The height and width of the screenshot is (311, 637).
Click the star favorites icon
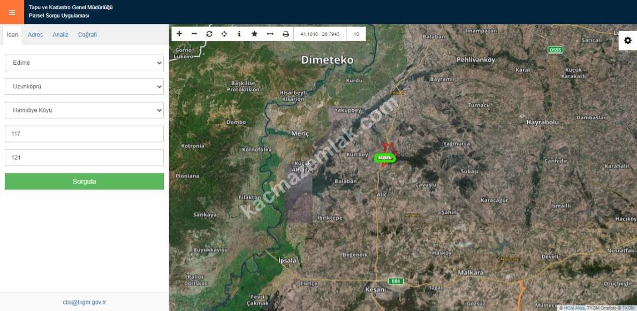(x=254, y=34)
